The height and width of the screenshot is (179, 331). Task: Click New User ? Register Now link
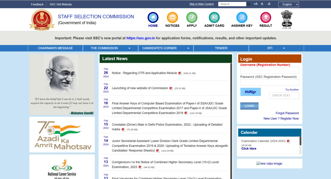pos(281,118)
